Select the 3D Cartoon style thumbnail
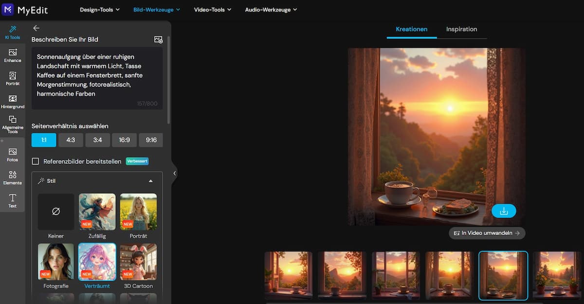 click(138, 262)
